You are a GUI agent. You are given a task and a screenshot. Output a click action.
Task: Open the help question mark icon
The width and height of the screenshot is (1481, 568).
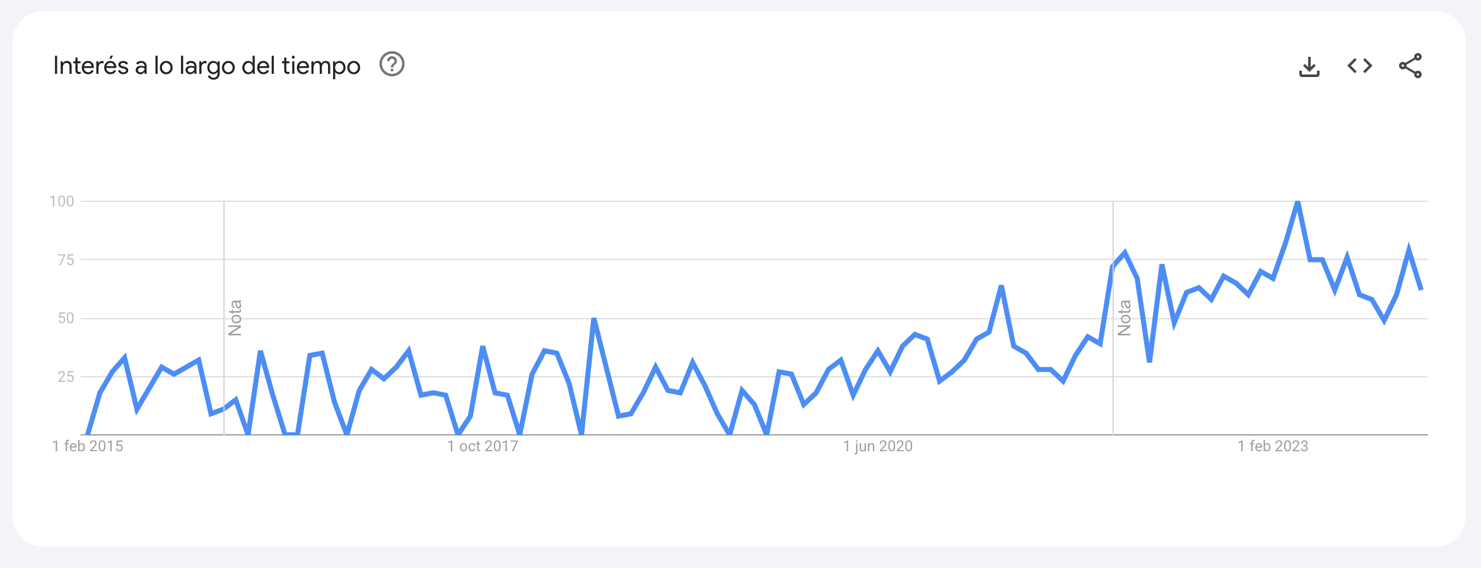point(392,64)
